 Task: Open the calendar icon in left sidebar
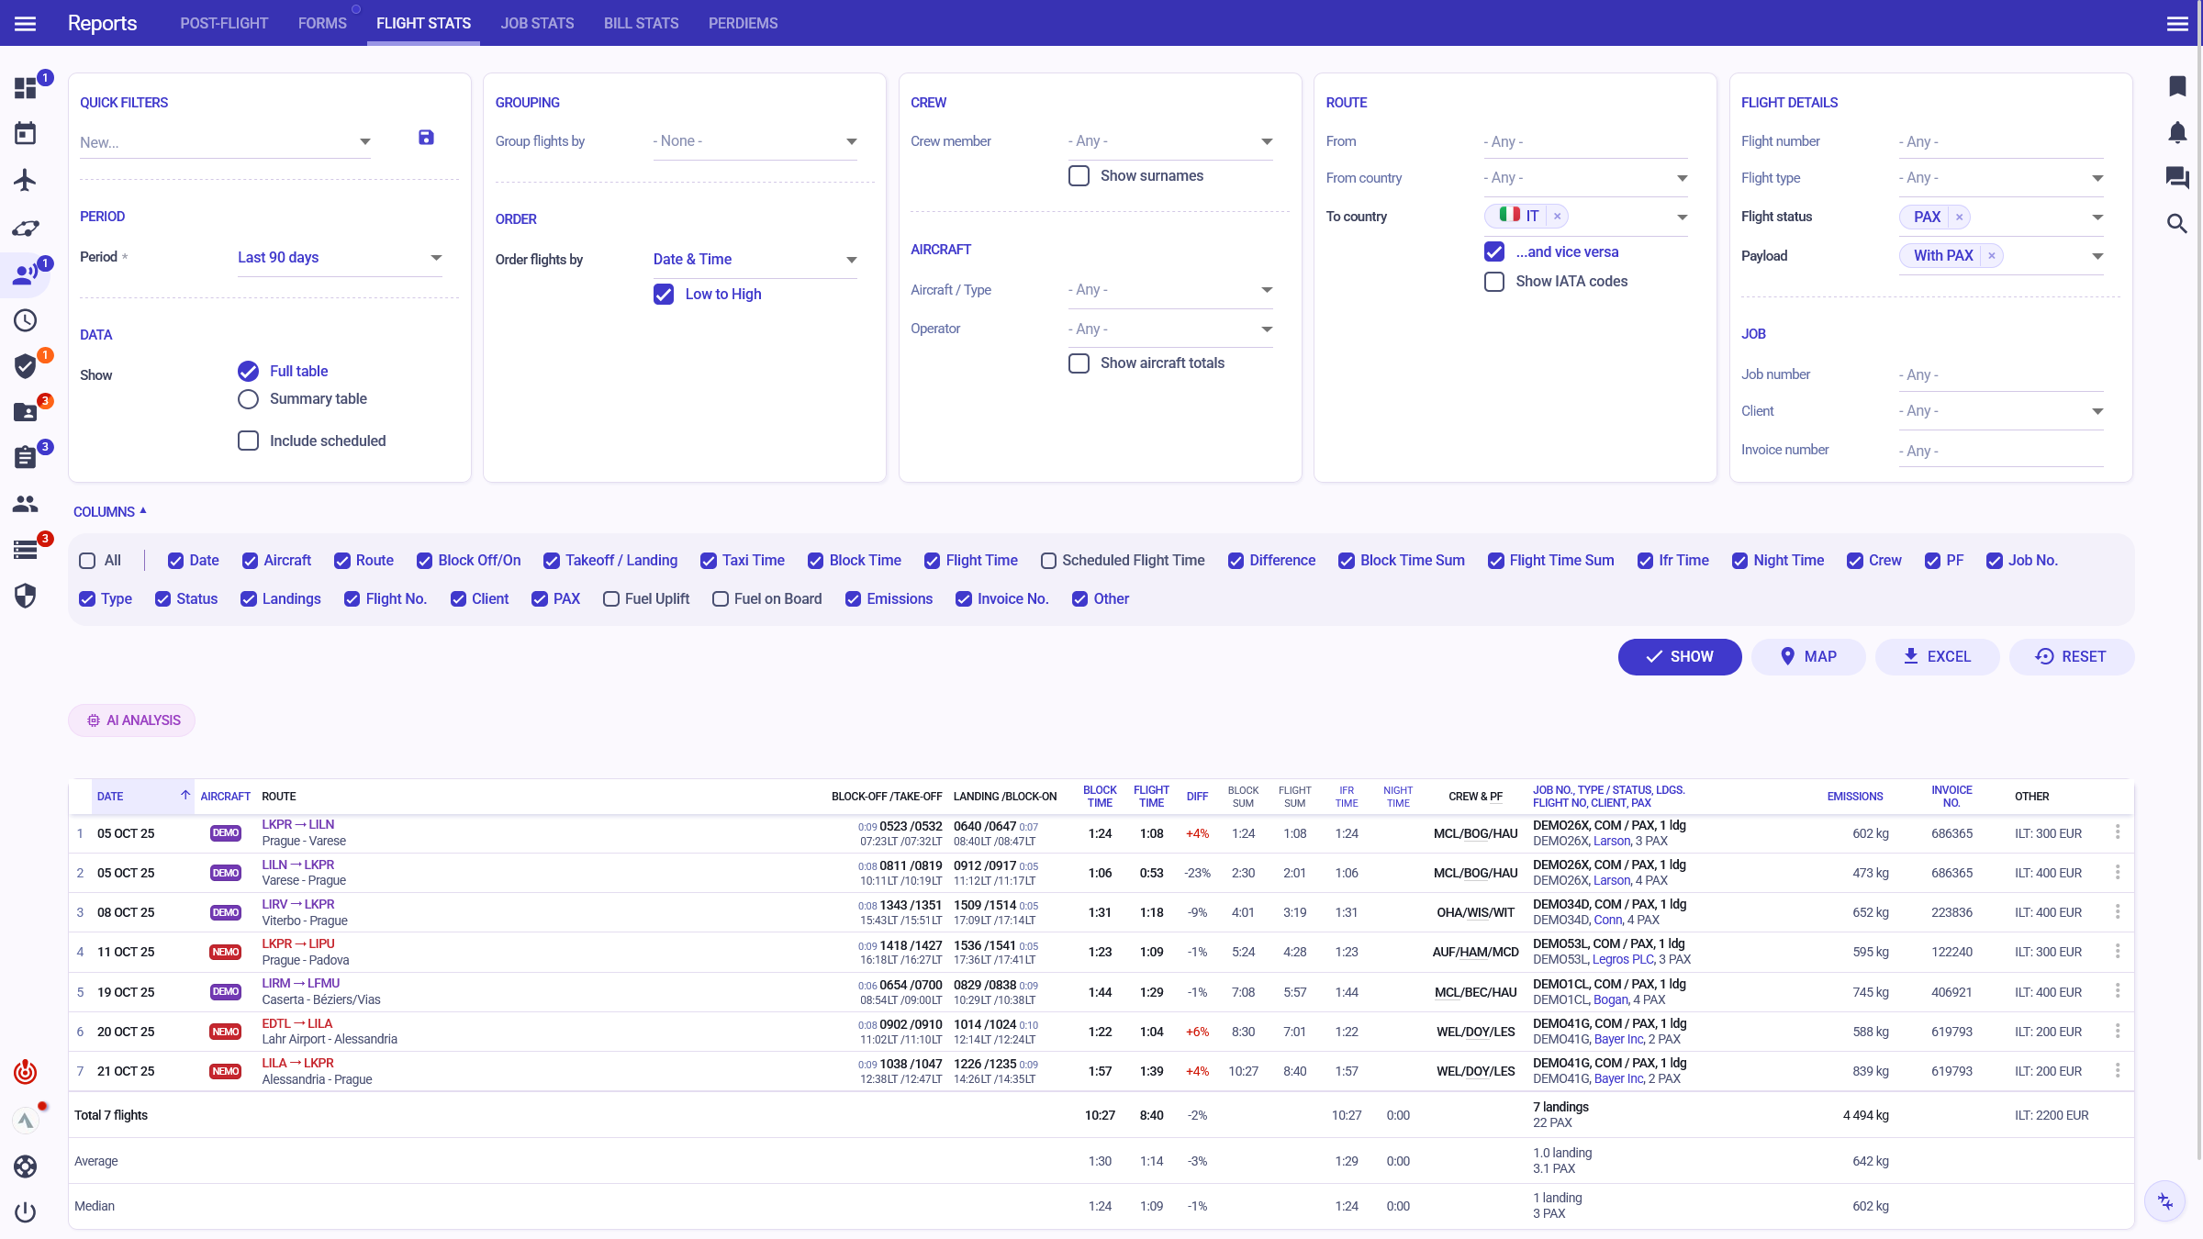tap(26, 134)
